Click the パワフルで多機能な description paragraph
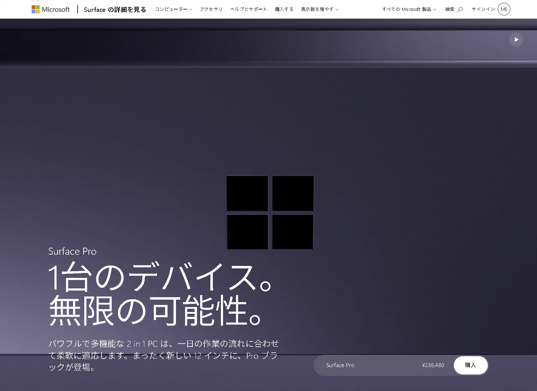 pos(164,355)
